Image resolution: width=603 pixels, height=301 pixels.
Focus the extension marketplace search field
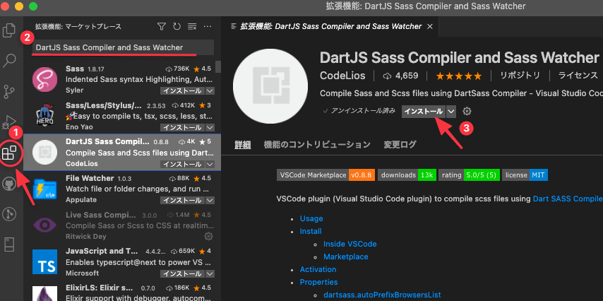122,47
